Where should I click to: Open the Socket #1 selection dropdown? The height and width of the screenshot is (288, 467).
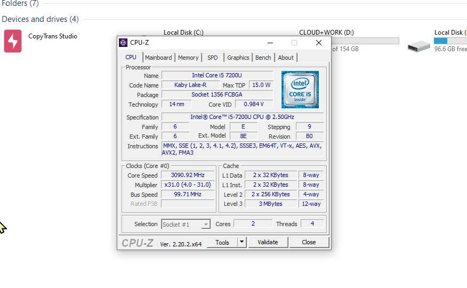pos(186,224)
